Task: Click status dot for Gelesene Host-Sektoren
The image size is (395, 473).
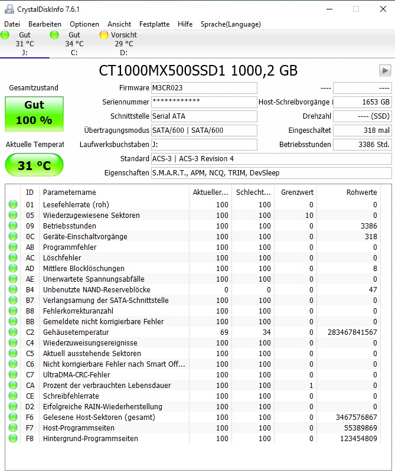Action: pos(13,417)
